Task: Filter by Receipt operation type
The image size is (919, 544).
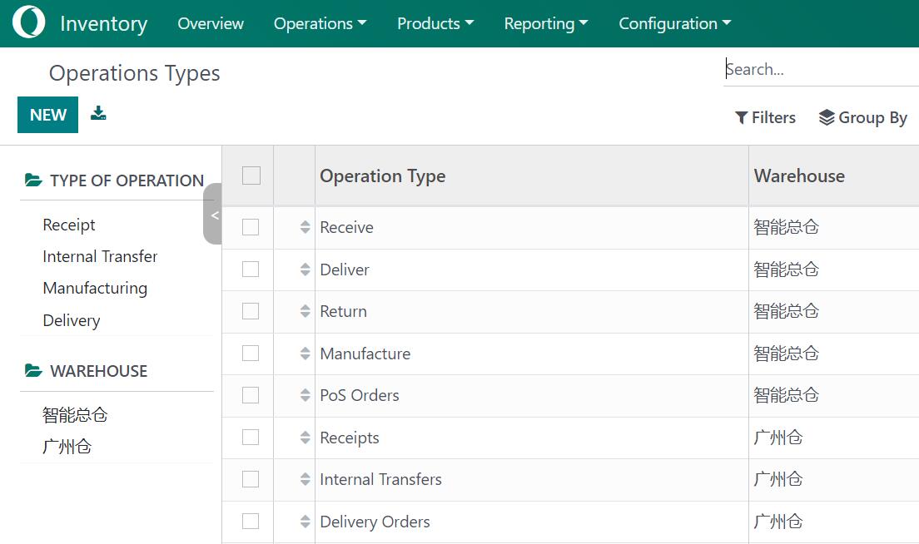Action: pyautogui.click(x=69, y=225)
